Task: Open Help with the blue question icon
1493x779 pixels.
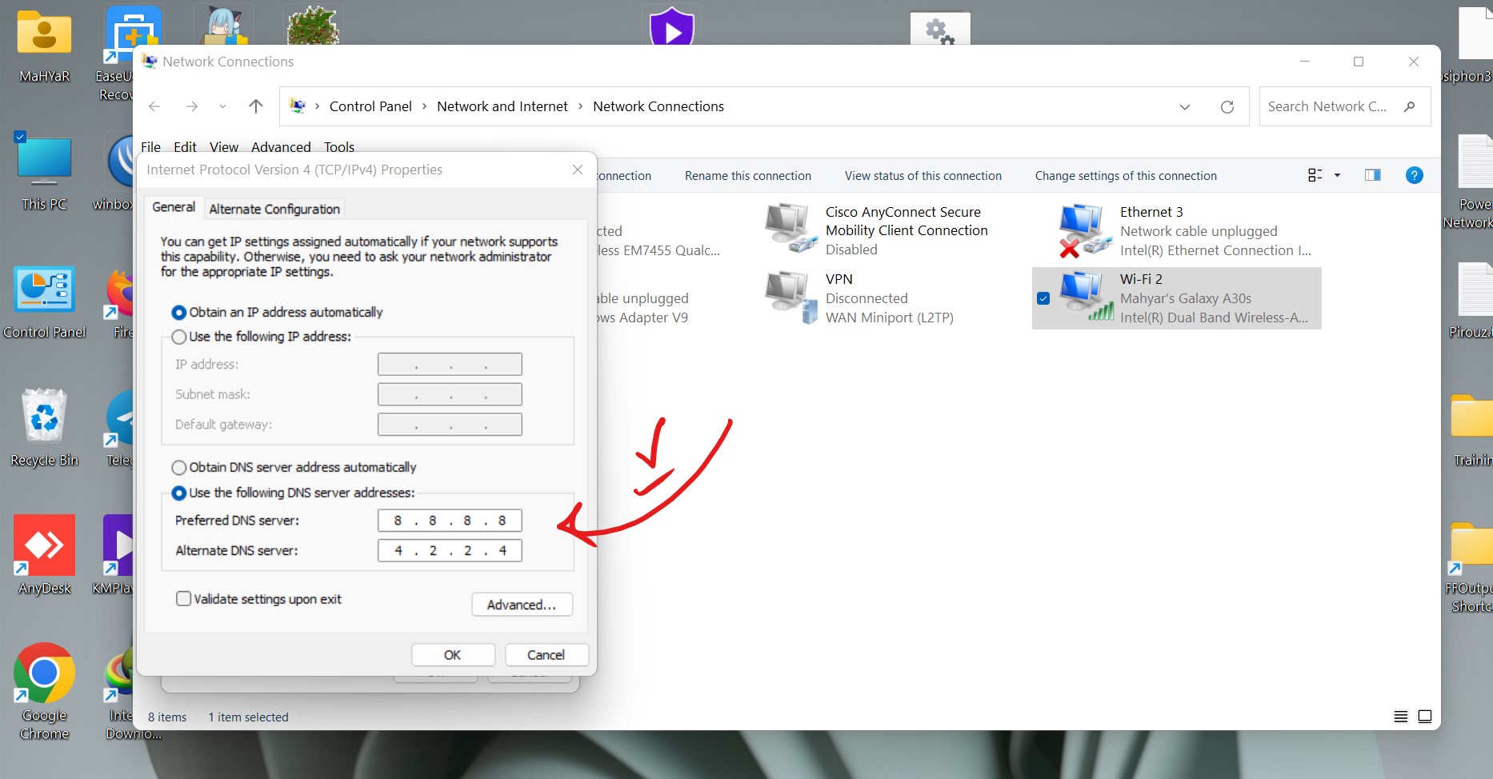Action: click(1415, 175)
